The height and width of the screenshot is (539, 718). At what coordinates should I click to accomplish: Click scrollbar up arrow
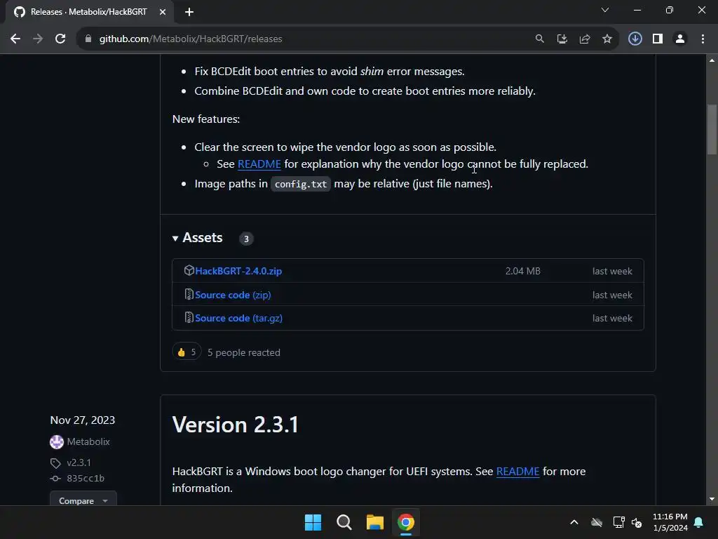coord(712,60)
